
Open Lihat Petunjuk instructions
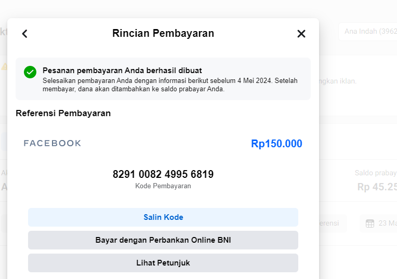click(163, 263)
